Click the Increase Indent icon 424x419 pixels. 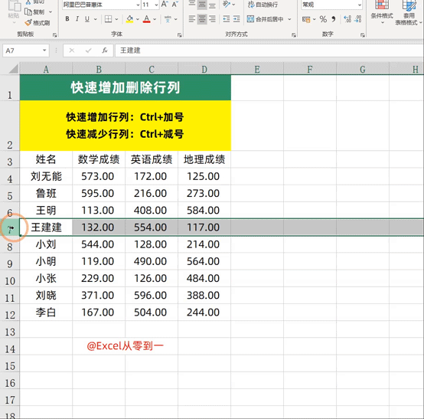pyautogui.click(x=236, y=19)
